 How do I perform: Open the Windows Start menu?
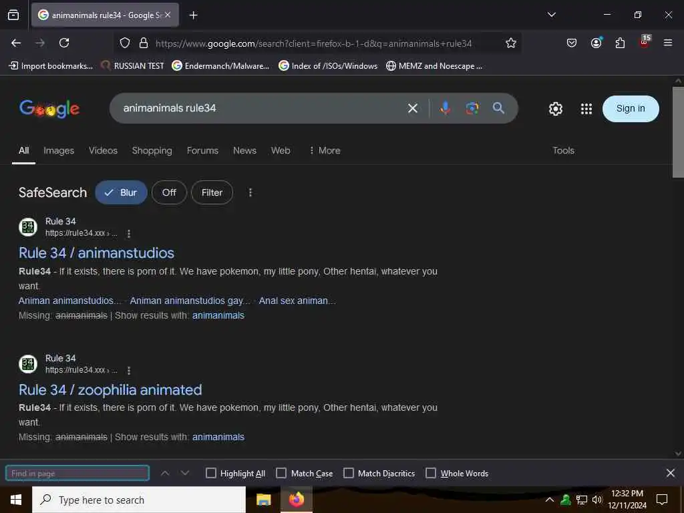16,500
